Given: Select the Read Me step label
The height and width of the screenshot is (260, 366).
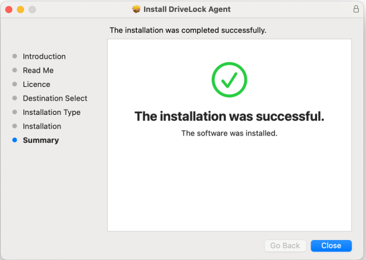Looking at the screenshot, I should click(x=38, y=70).
